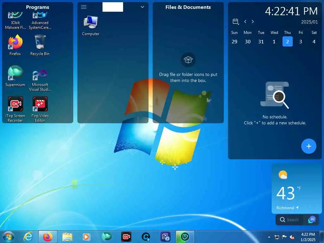324x243 pixels.
Task: Select highlighted Thursday 2 date
Action: point(287,41)
